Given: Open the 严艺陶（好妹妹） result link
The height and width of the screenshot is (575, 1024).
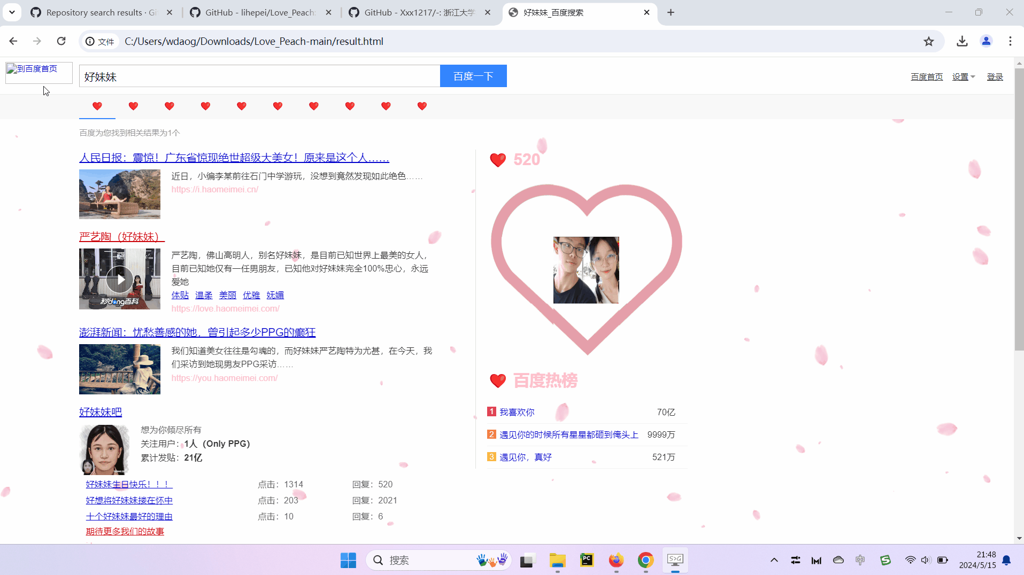Looking at the screenshot, I should (x=122, y=237).
